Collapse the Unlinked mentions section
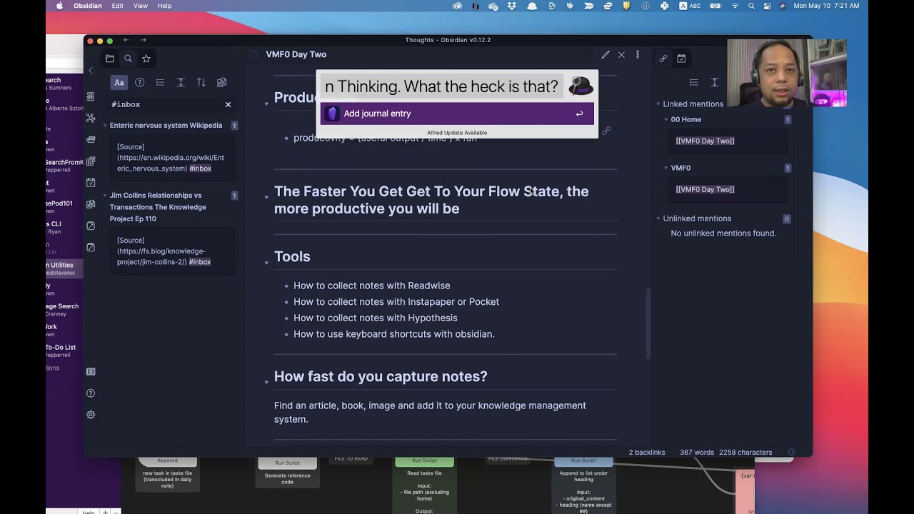The width and height of the screenshot is (914, 514). click(x=658, y=218)
